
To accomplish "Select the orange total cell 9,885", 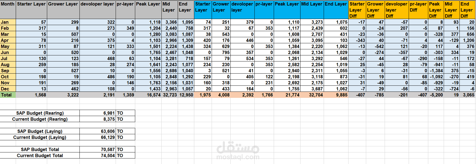I will [x=336, y=95].
